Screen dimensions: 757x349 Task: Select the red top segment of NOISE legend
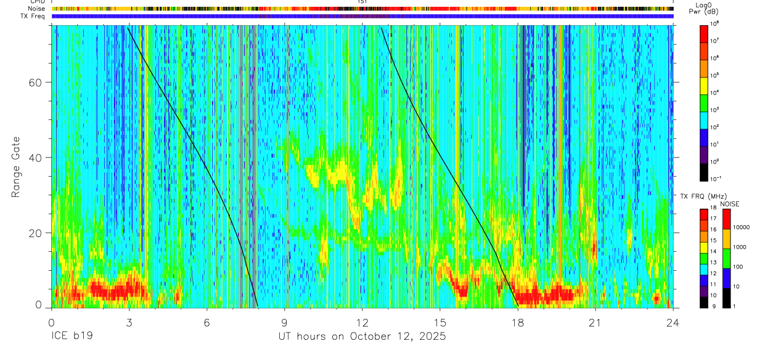[x=726, y=219]
